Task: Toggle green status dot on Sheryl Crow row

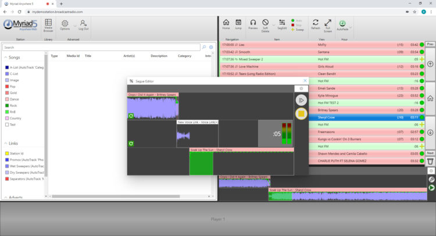Action: pyautogui.click(x=422, y=117)
